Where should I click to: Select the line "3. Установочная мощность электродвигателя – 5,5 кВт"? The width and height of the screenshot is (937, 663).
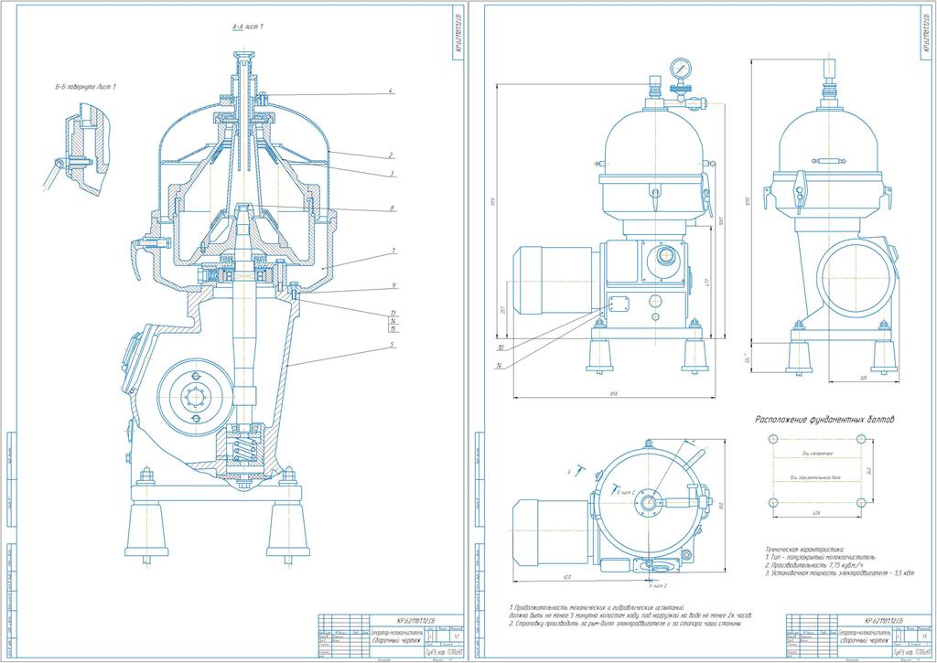pos(840,572)
